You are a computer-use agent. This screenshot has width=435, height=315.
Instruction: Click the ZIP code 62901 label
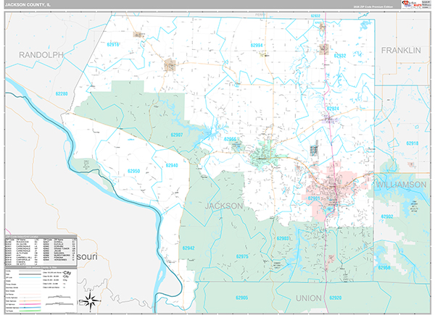(314, 198)
